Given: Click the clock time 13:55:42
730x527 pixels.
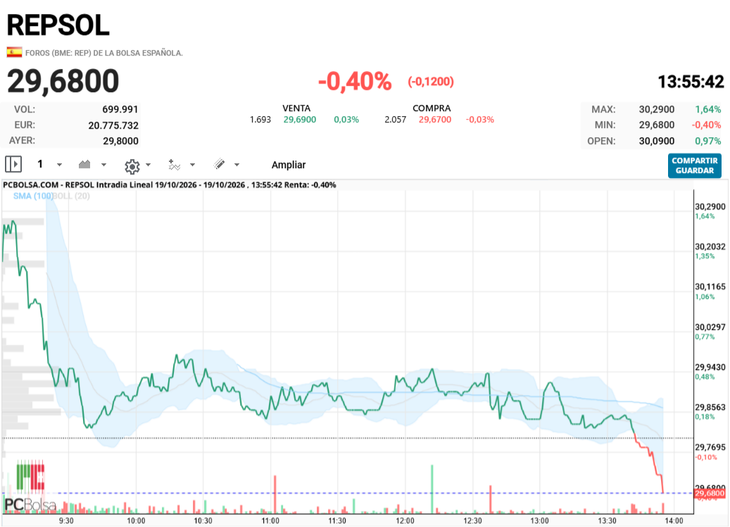Looking at the screenshot, I should (x=691, y=82).
